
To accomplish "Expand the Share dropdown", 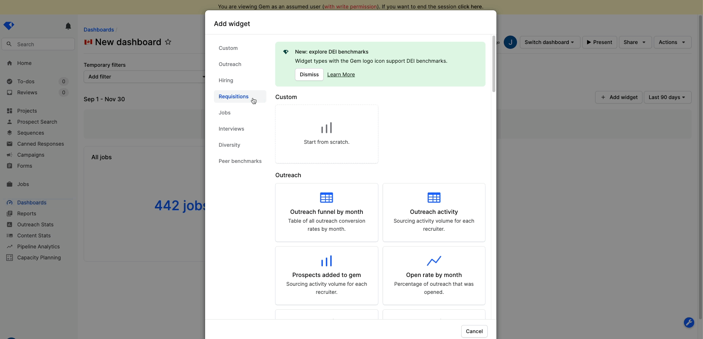I will click(634, 42).
